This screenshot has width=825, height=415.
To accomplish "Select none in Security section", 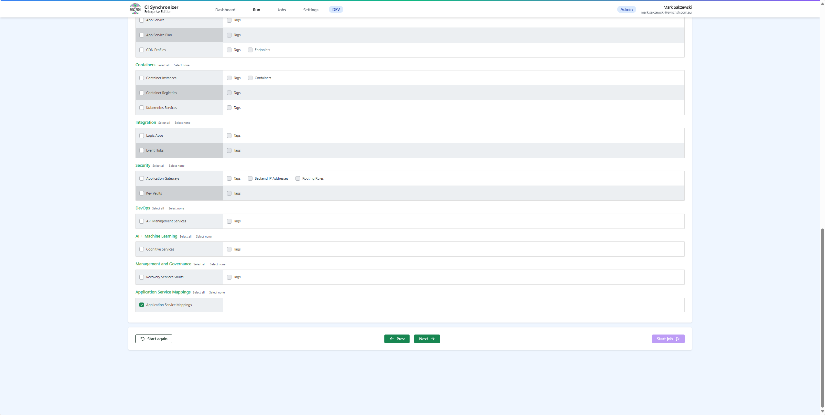I will pyautogui.click(x=177, y=166).
